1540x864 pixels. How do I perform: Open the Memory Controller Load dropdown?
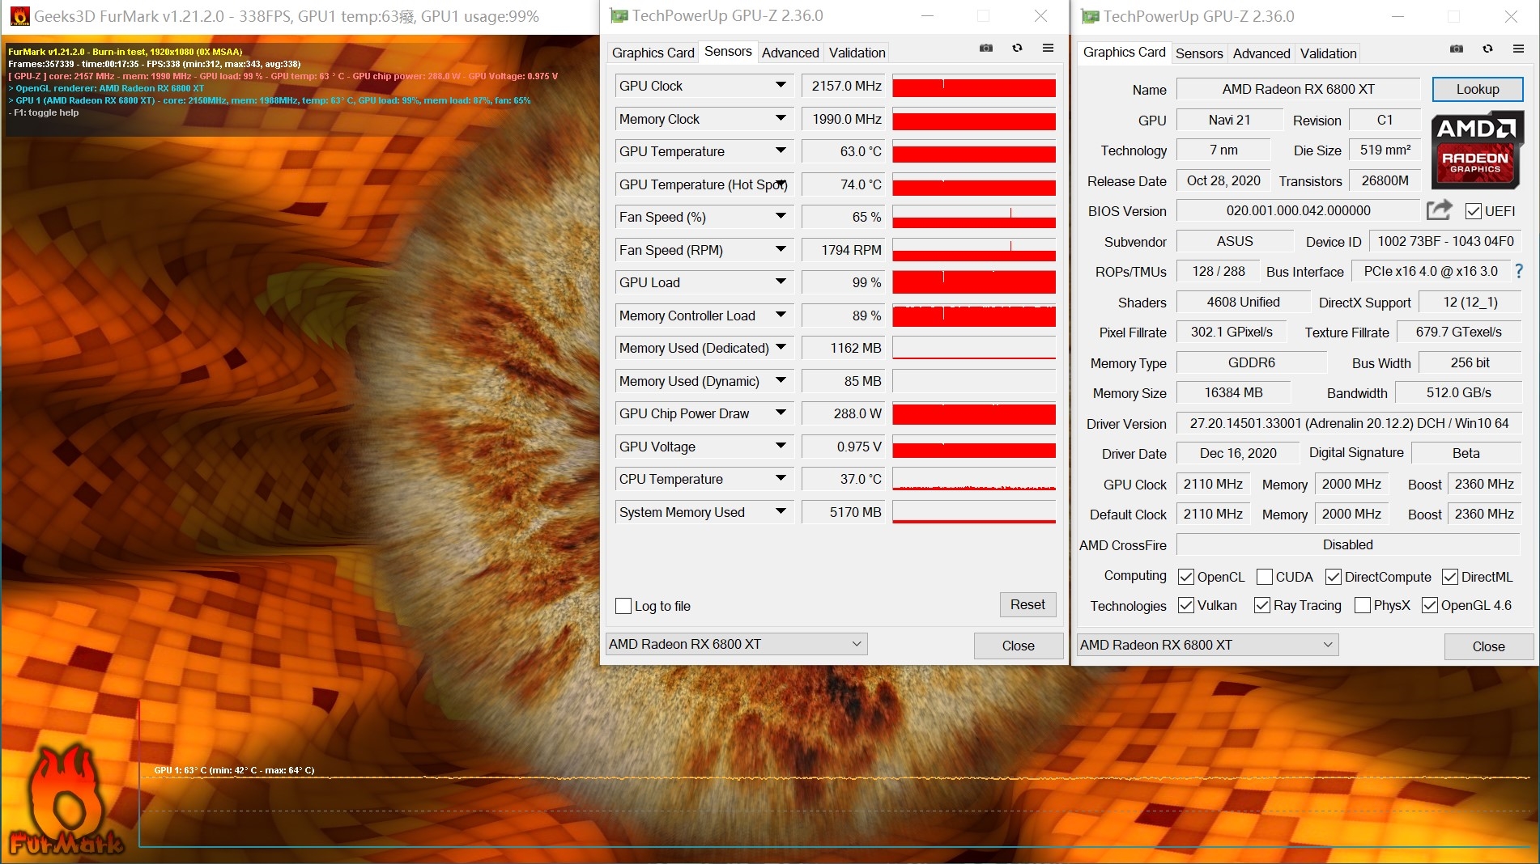tap(781, 315)
